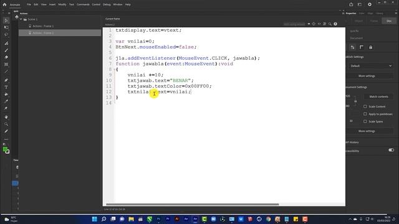The width and height of the screenshot is (399, 224).
Task: Click the Pin Script icon in Actions panel
Action: coord(309,24)
